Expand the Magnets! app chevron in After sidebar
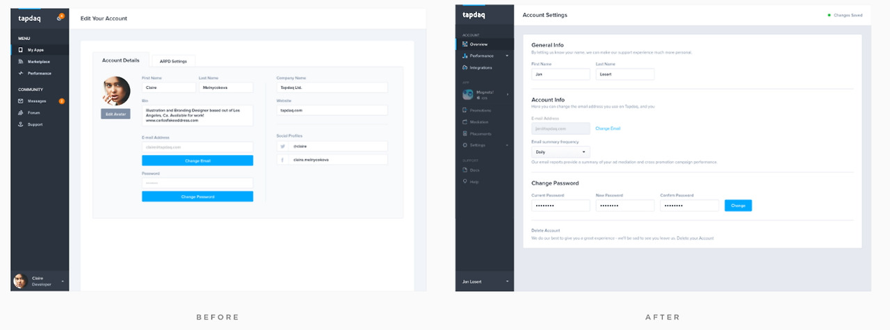 pos(507,94)
